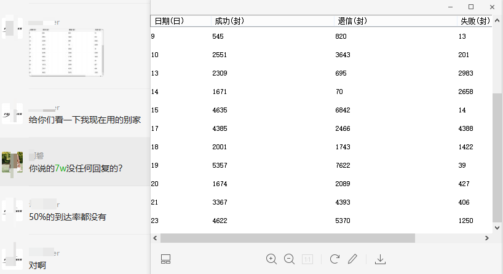Select the message 给你们看一下我现在用的别家

coord(85,120)
